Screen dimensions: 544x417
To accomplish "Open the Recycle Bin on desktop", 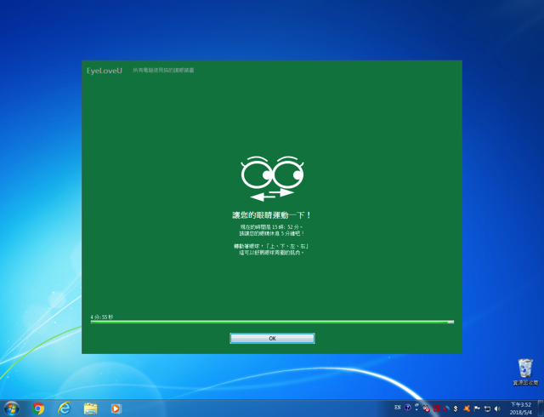I will [525, 369].
